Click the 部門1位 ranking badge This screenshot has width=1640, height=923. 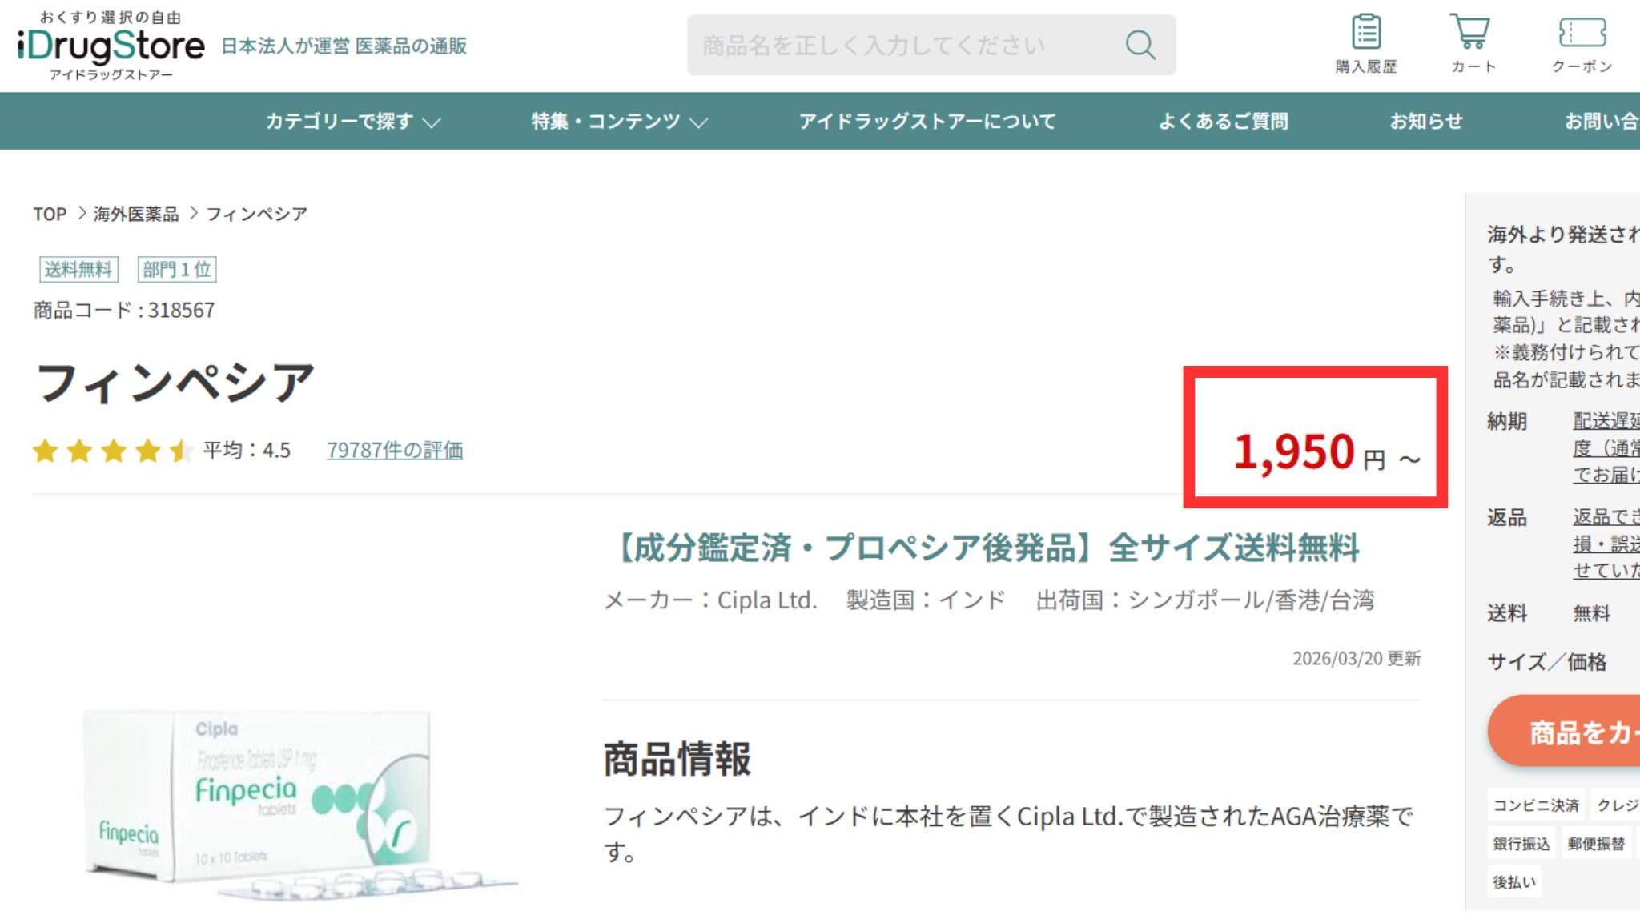177,269
